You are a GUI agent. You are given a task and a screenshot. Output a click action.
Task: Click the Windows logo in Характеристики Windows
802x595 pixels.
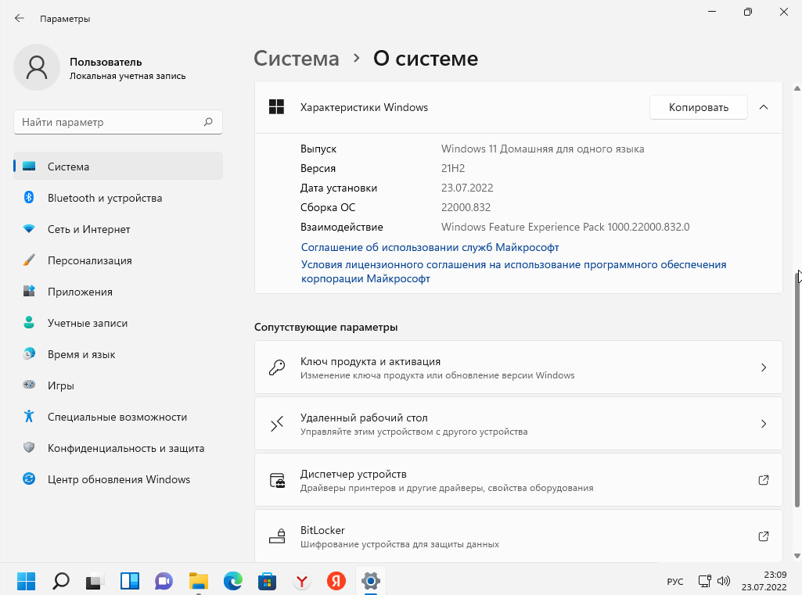click(x=277, y=107)
